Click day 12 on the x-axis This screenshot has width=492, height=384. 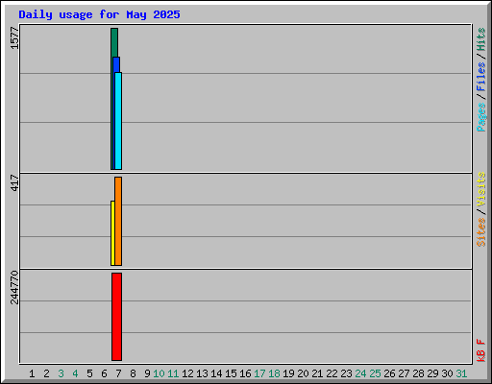(187, 373)
